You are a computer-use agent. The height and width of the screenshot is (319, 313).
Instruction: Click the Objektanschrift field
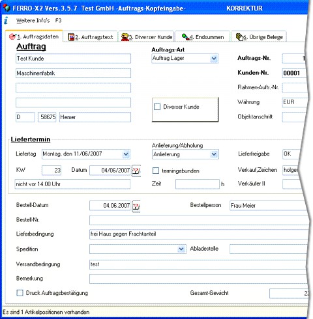click(294, 117)
